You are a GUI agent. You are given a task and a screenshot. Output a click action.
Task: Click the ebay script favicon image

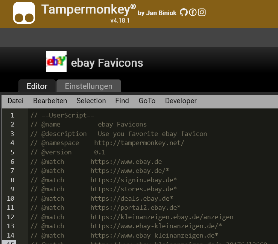56,62
